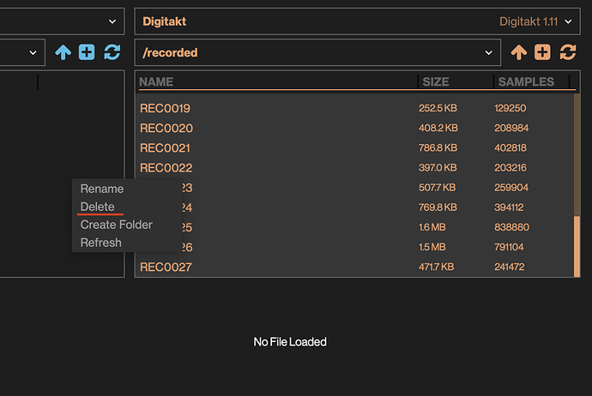This screenshot has height=396, width=592.
Task: Click the 203216 samples value
Action: (x=510, y=167)
